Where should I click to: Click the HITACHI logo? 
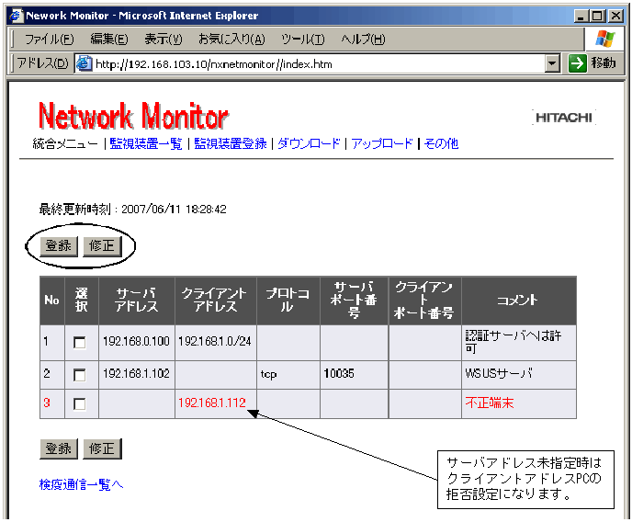[564, 118]
